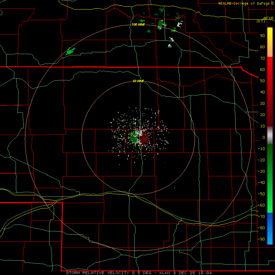
Task: Click the elongated green echo in northwest
Action: click(x=70, y=51)
